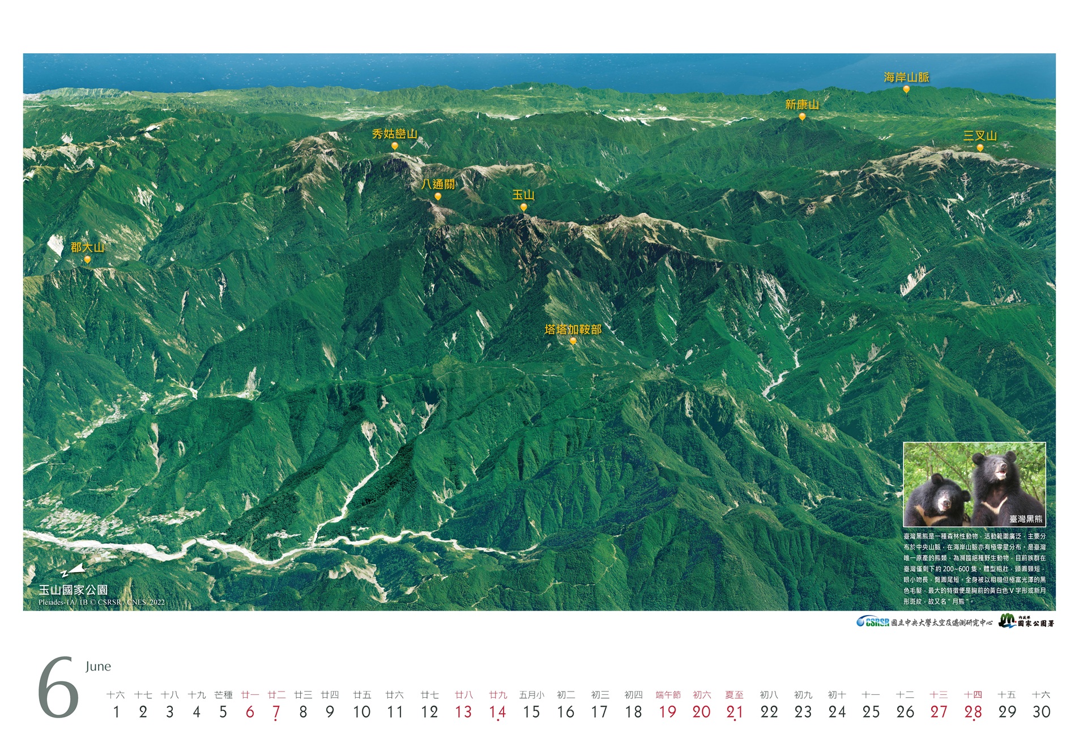Image resolution: width=1079 pixels, height=751 pixels.
Task: Click the 海岸山脈 location marker
Action: (906, 89)
